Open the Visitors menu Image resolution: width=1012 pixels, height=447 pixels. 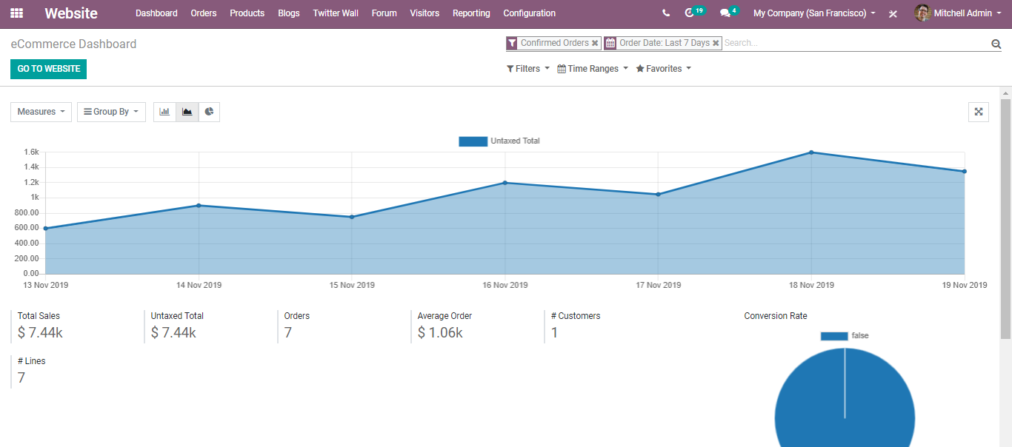click(425, 13)
